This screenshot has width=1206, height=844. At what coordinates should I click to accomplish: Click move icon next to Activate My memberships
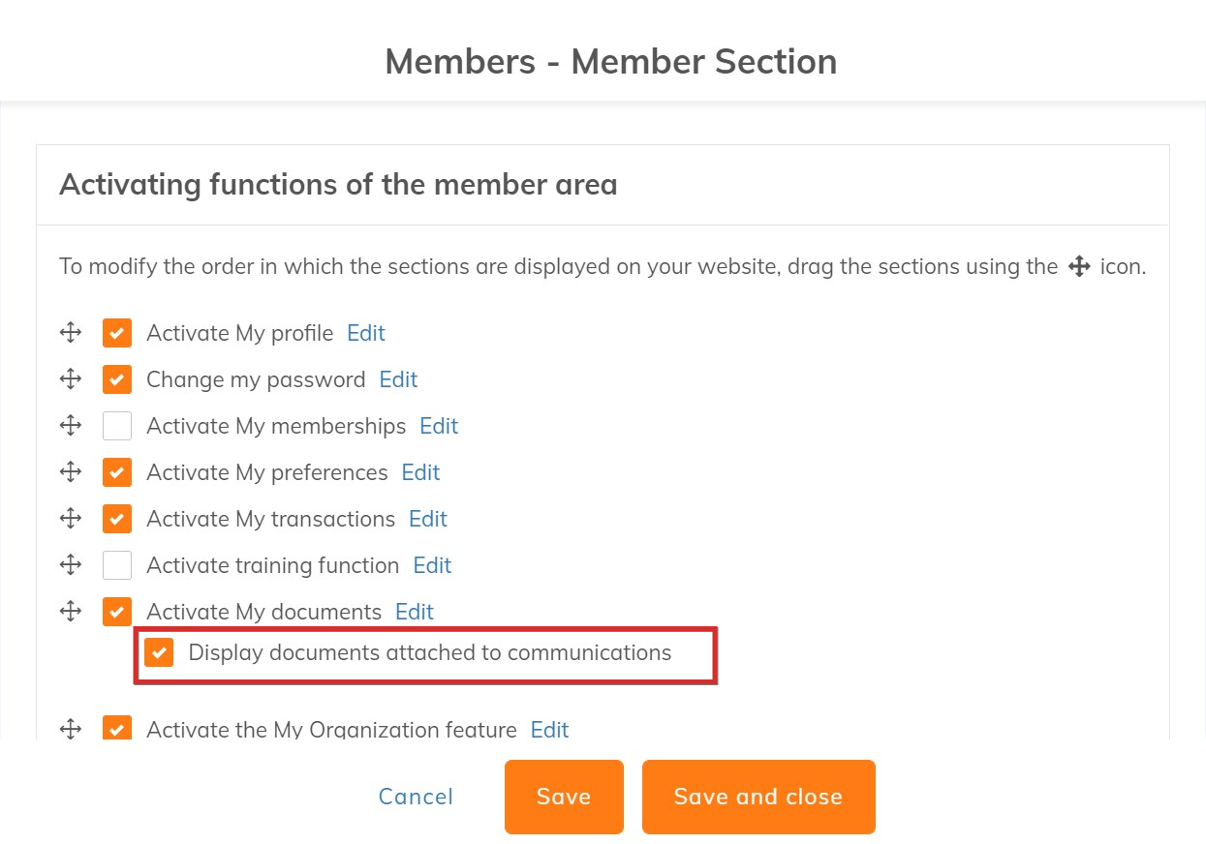pyautogui.click(x=71, y=426)
